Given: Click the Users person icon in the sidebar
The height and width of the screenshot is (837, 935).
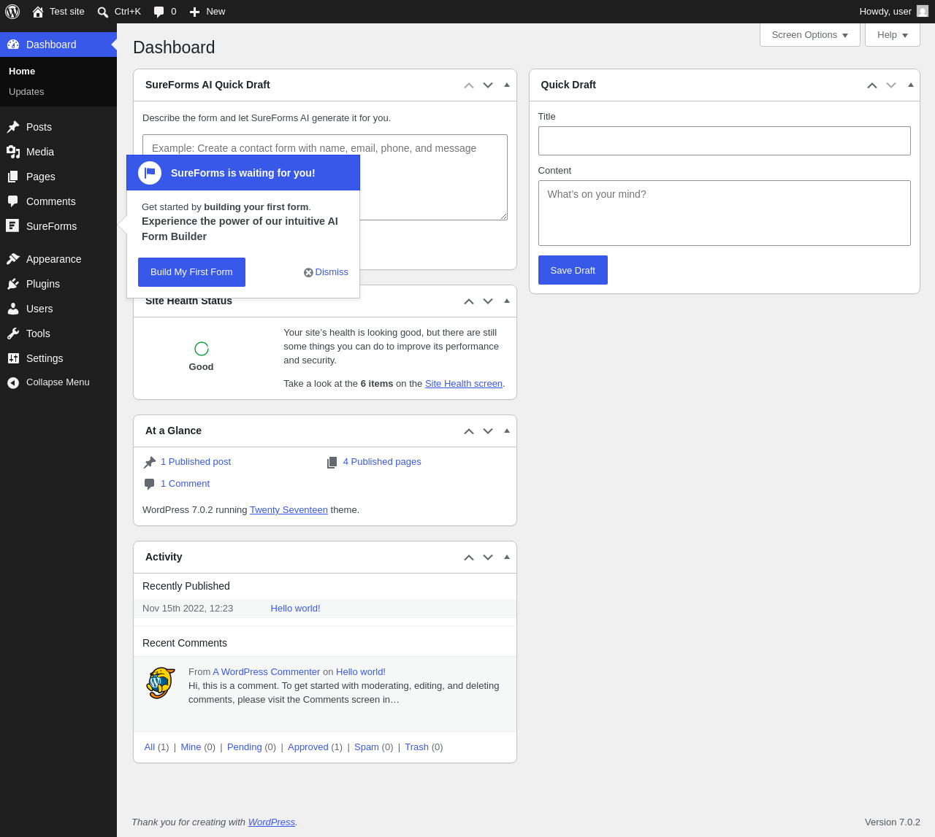Looking at the screenshot, I should coord(13,309).
